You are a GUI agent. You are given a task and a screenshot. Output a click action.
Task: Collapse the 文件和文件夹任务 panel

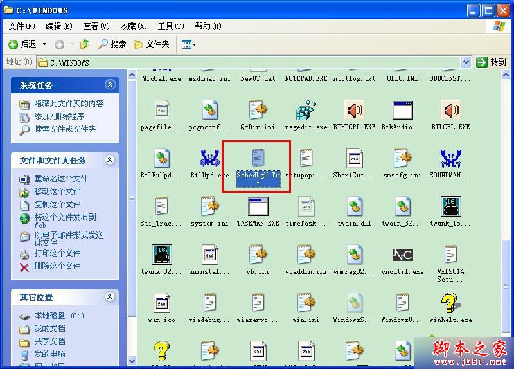[x=110, y=160]
